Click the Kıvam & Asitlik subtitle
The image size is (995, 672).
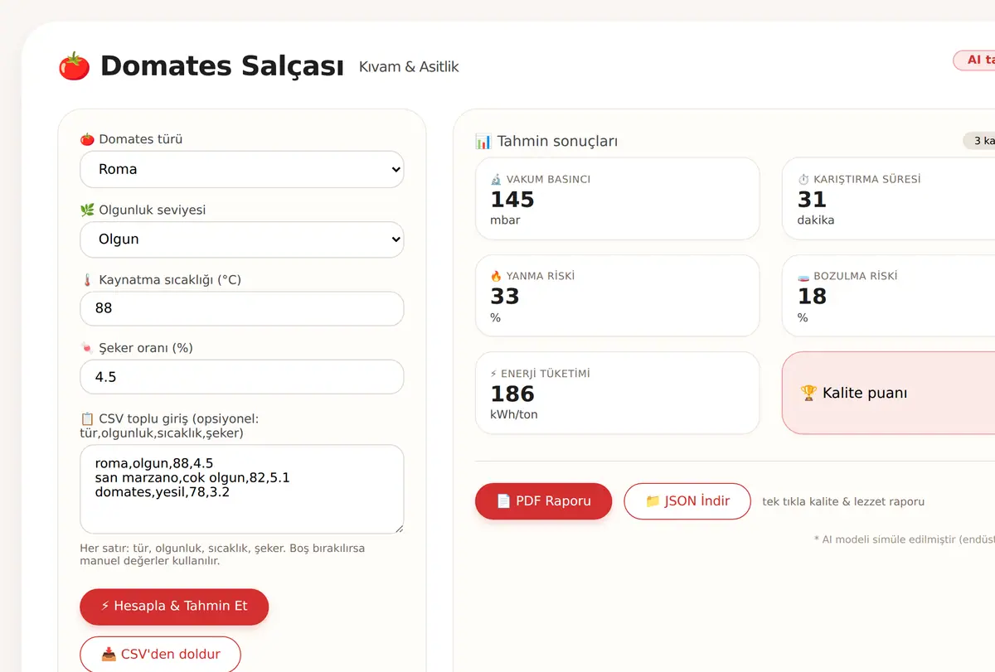(x=409, y=67)
